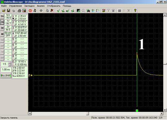The image size is (167, 120).
Task: Click the red stop recording icon
Action: tap(30, 11)
